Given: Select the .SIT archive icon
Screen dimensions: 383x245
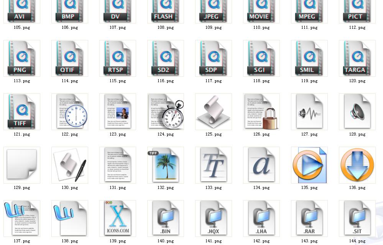Looking at the screenshot, I should (357, 219).
